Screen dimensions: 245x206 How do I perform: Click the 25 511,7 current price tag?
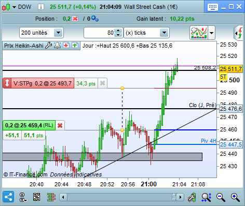pos(231,69)
